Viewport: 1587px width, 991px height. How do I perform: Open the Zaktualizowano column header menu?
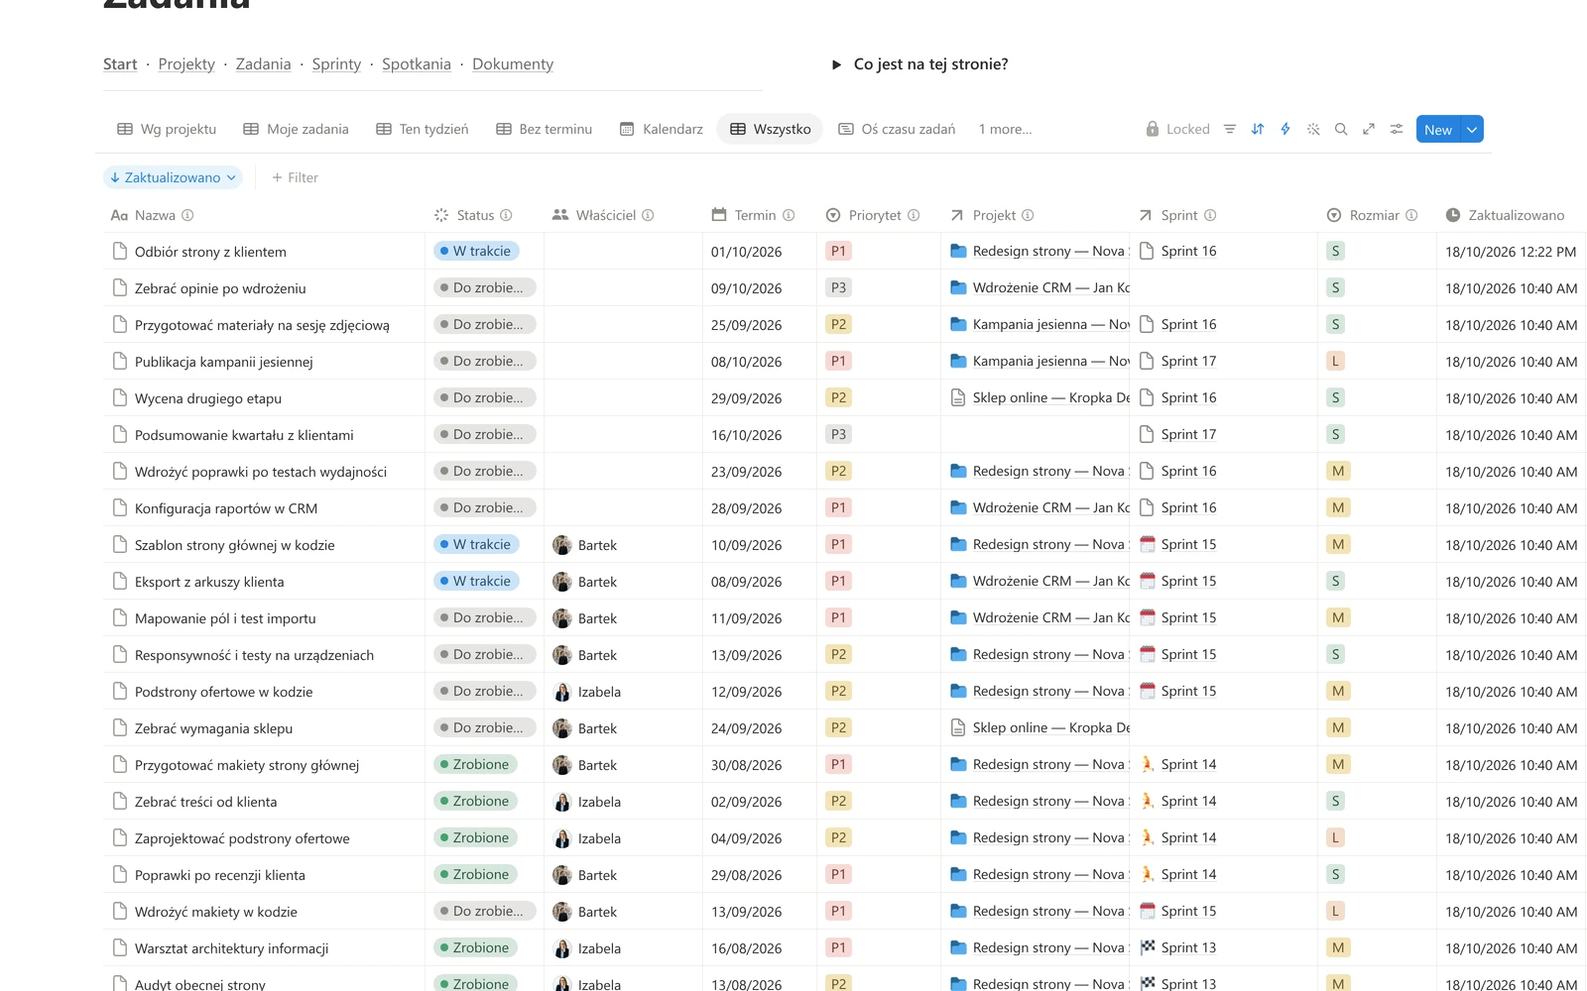1505,215
